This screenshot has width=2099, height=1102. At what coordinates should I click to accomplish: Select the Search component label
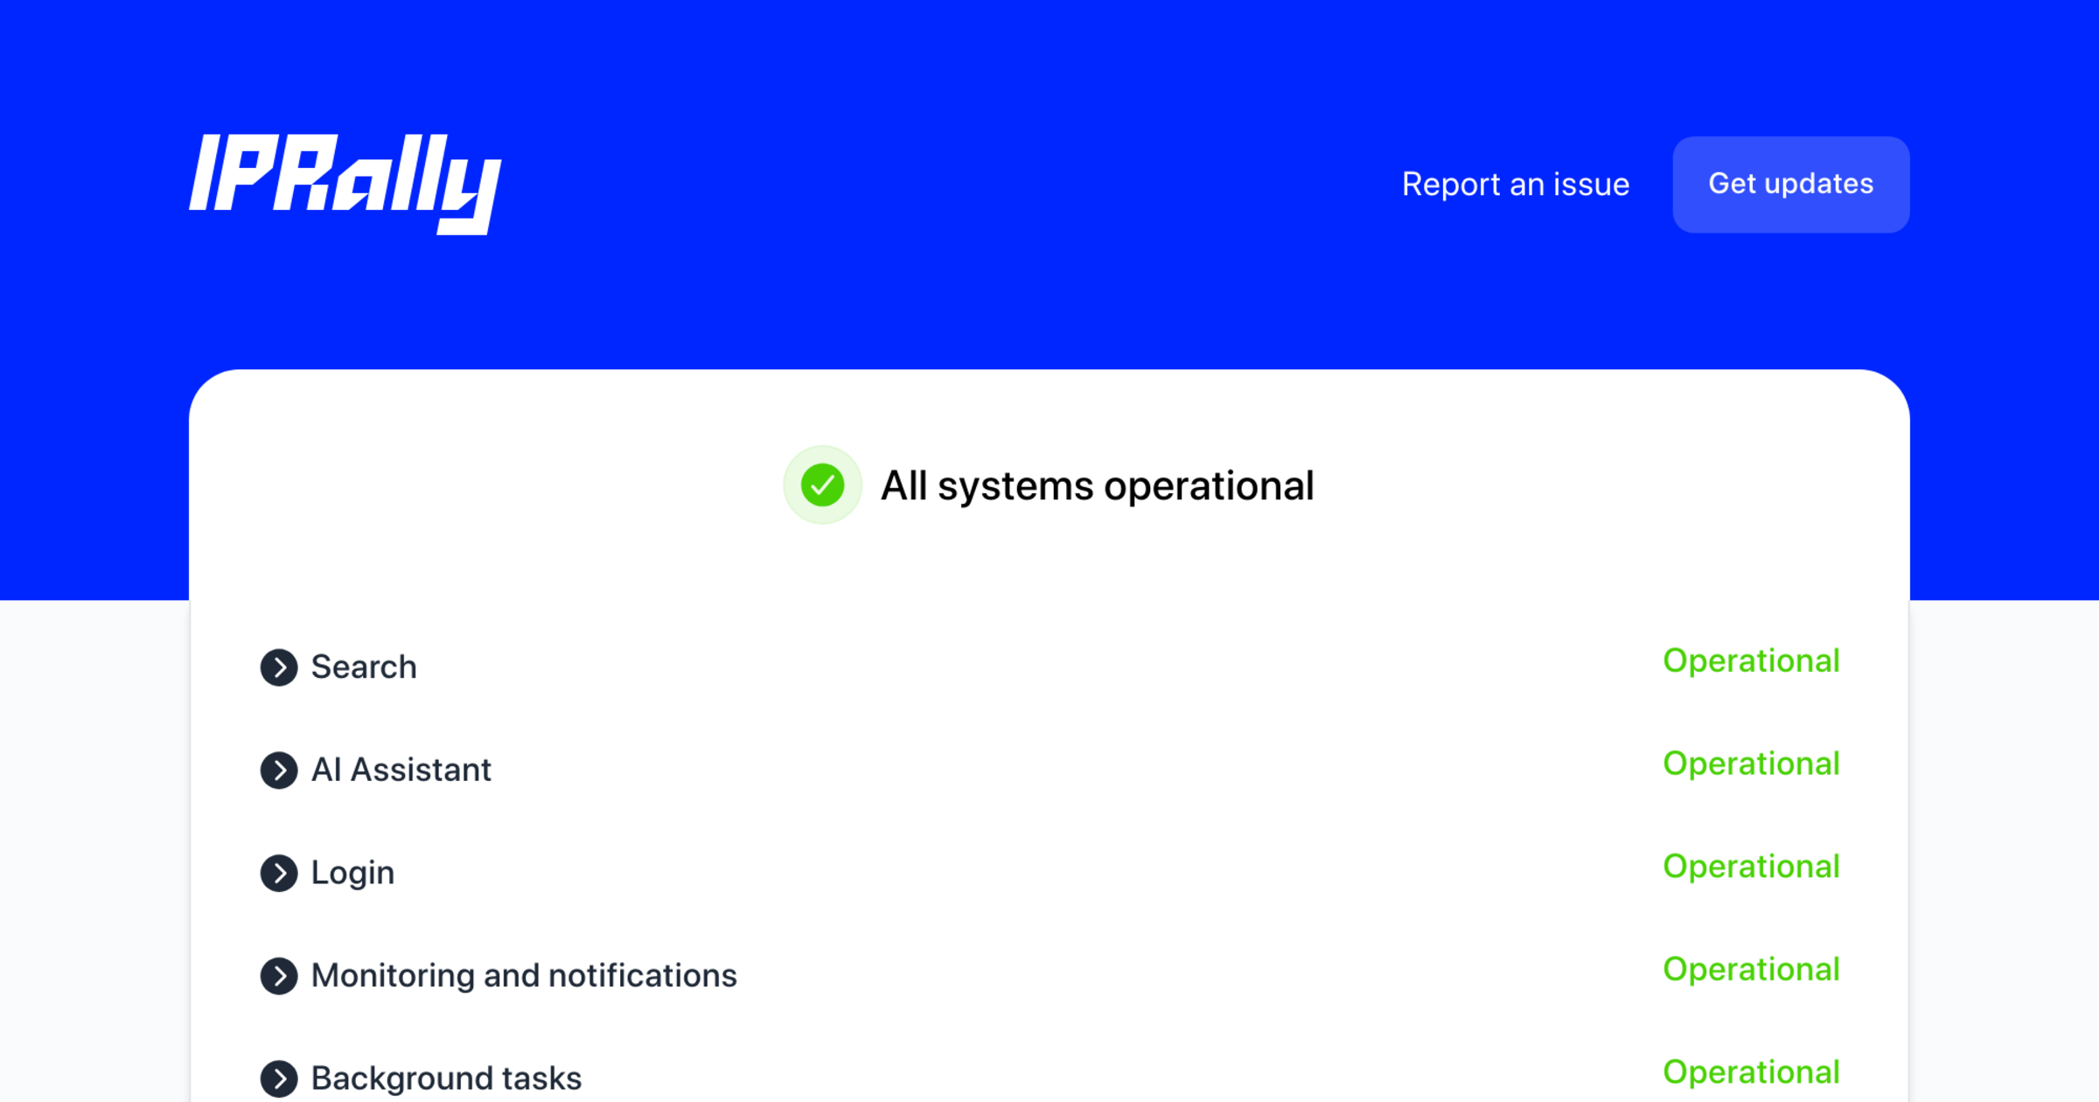(x=364, y=667)
